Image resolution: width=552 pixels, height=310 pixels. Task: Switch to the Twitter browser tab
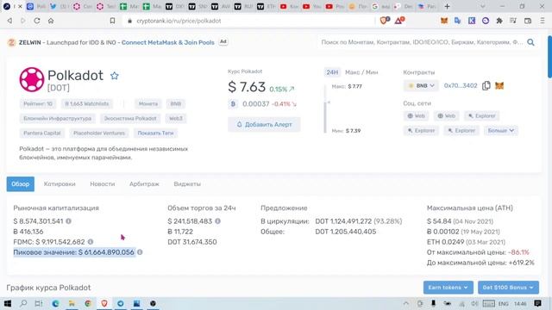point(59,6)
